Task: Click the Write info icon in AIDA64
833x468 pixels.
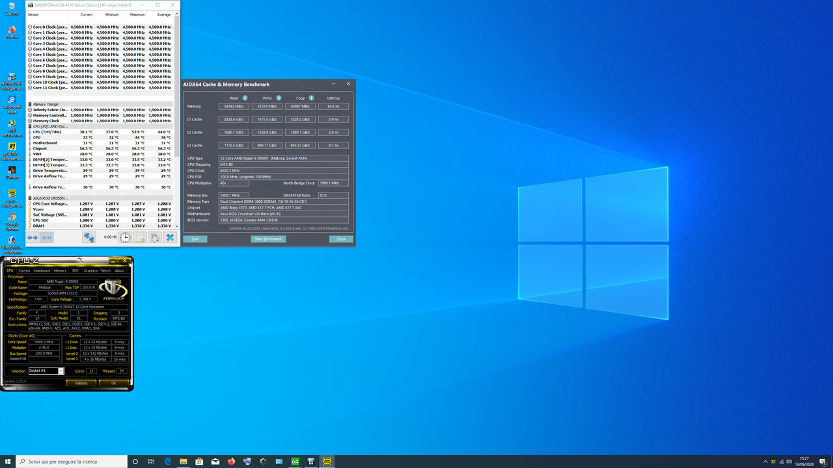Action: coord(279,98)
